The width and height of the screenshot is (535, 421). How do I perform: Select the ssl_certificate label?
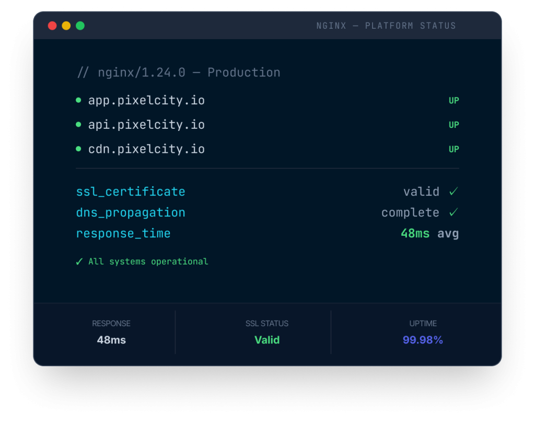pyautogui.click(x=131, y=191)
